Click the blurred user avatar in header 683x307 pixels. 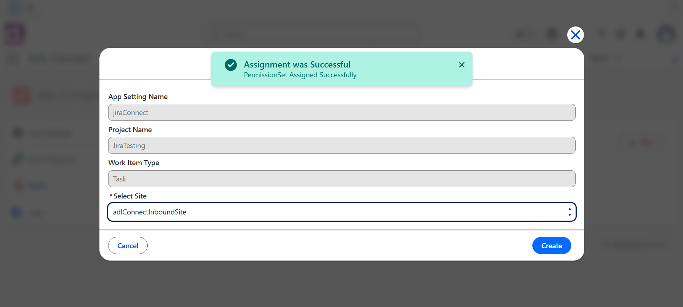click(x=666, y=34)
